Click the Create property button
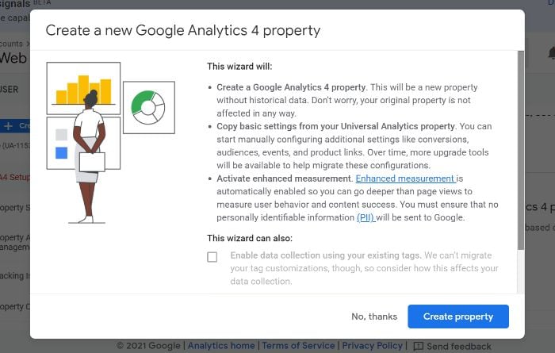This screenshot has height=353, width=555. coord(458,317)
